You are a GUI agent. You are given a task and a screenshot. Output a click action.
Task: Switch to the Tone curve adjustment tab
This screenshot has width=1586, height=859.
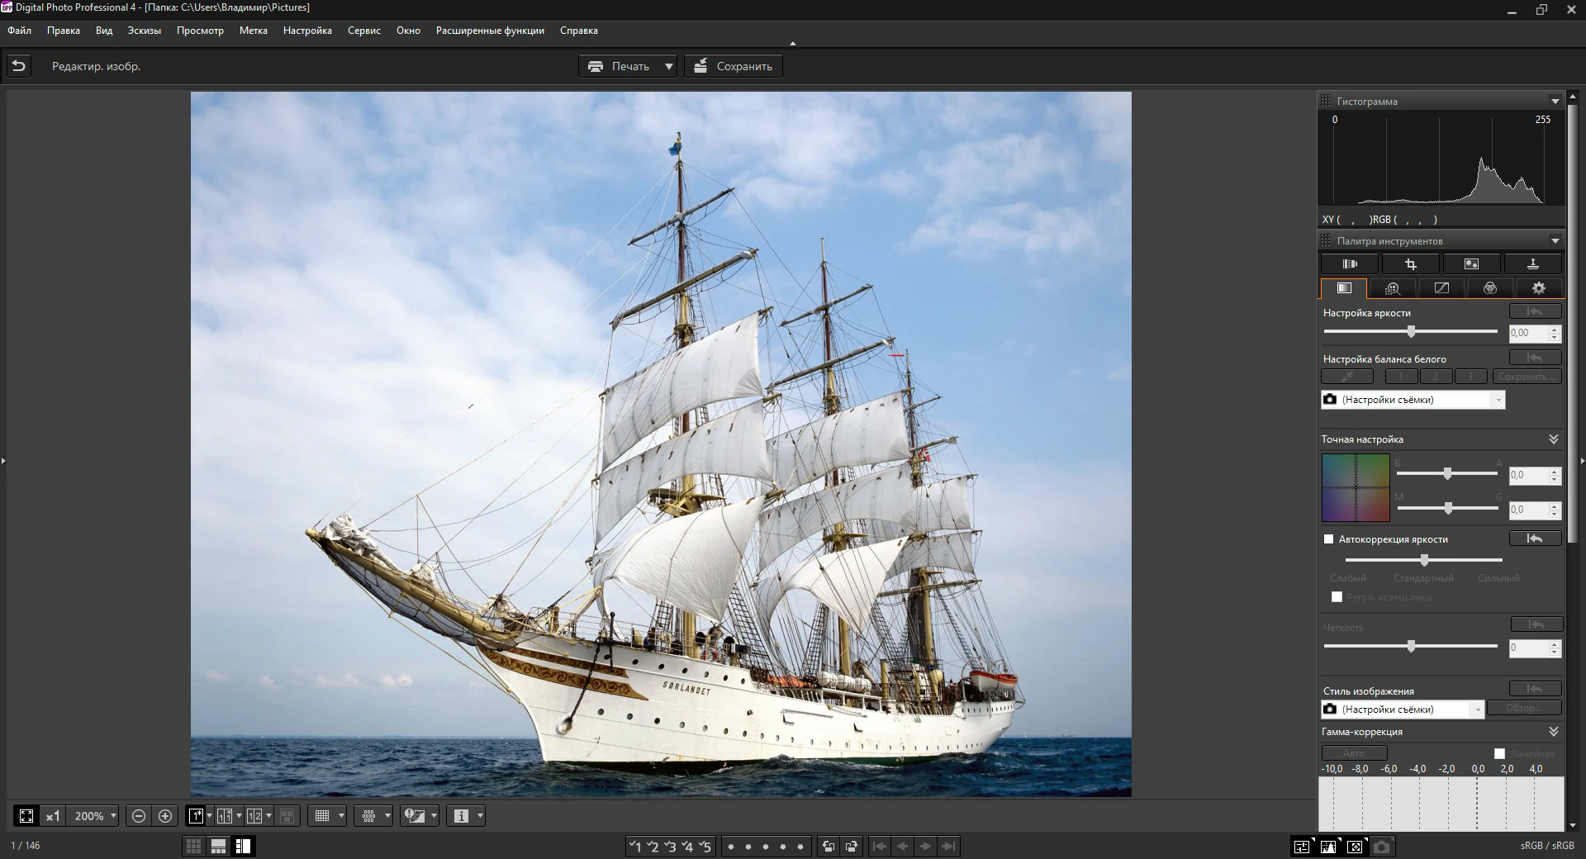click(x=1442, y=288)
